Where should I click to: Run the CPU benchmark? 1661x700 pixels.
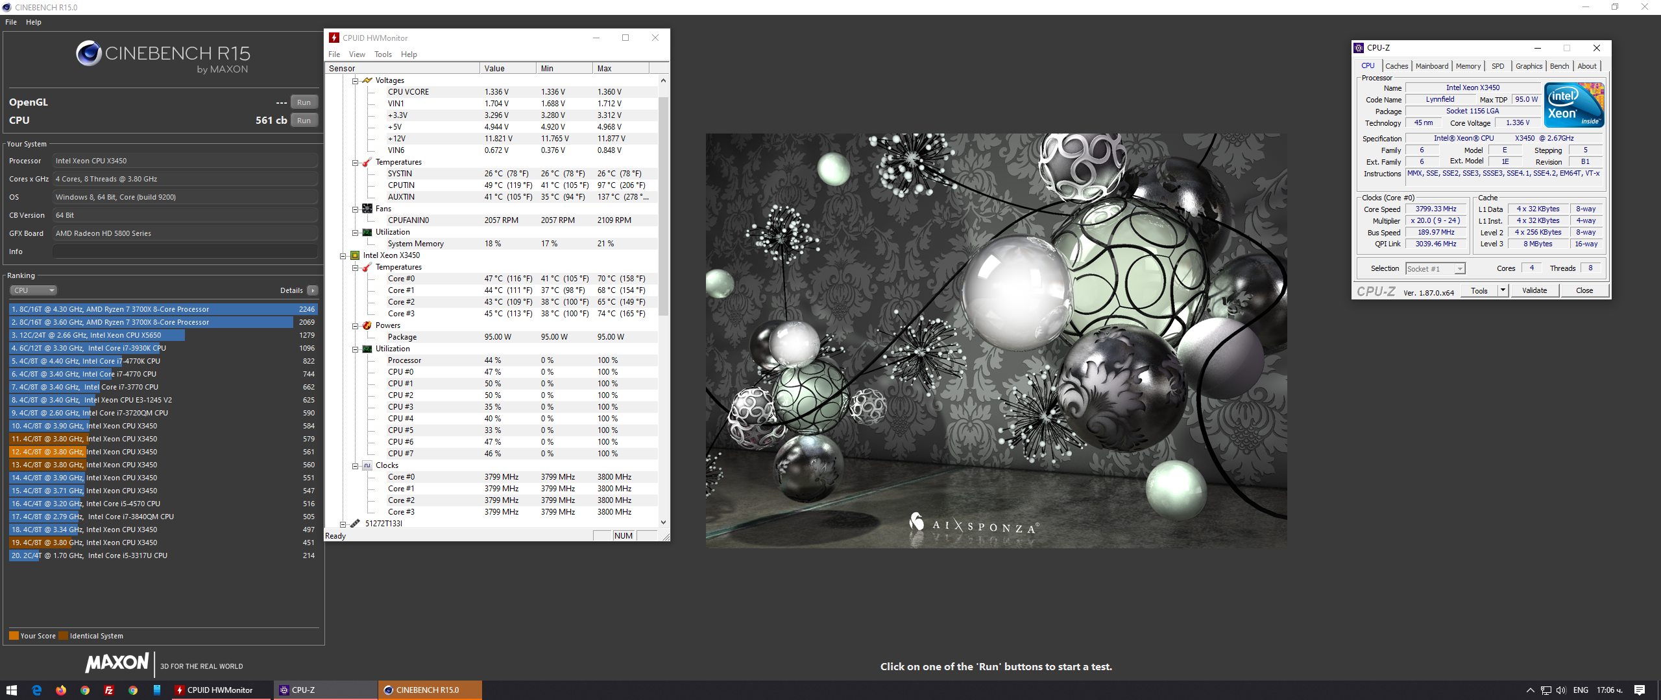[x=304, y=121]
